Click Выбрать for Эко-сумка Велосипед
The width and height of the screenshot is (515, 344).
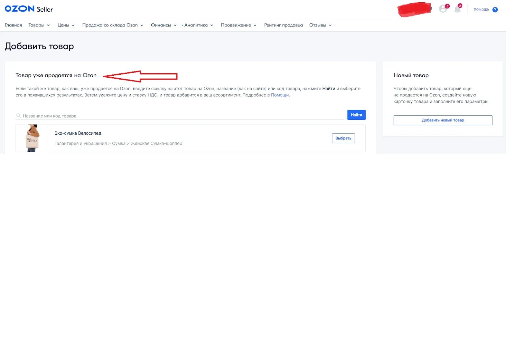(343, 138)
